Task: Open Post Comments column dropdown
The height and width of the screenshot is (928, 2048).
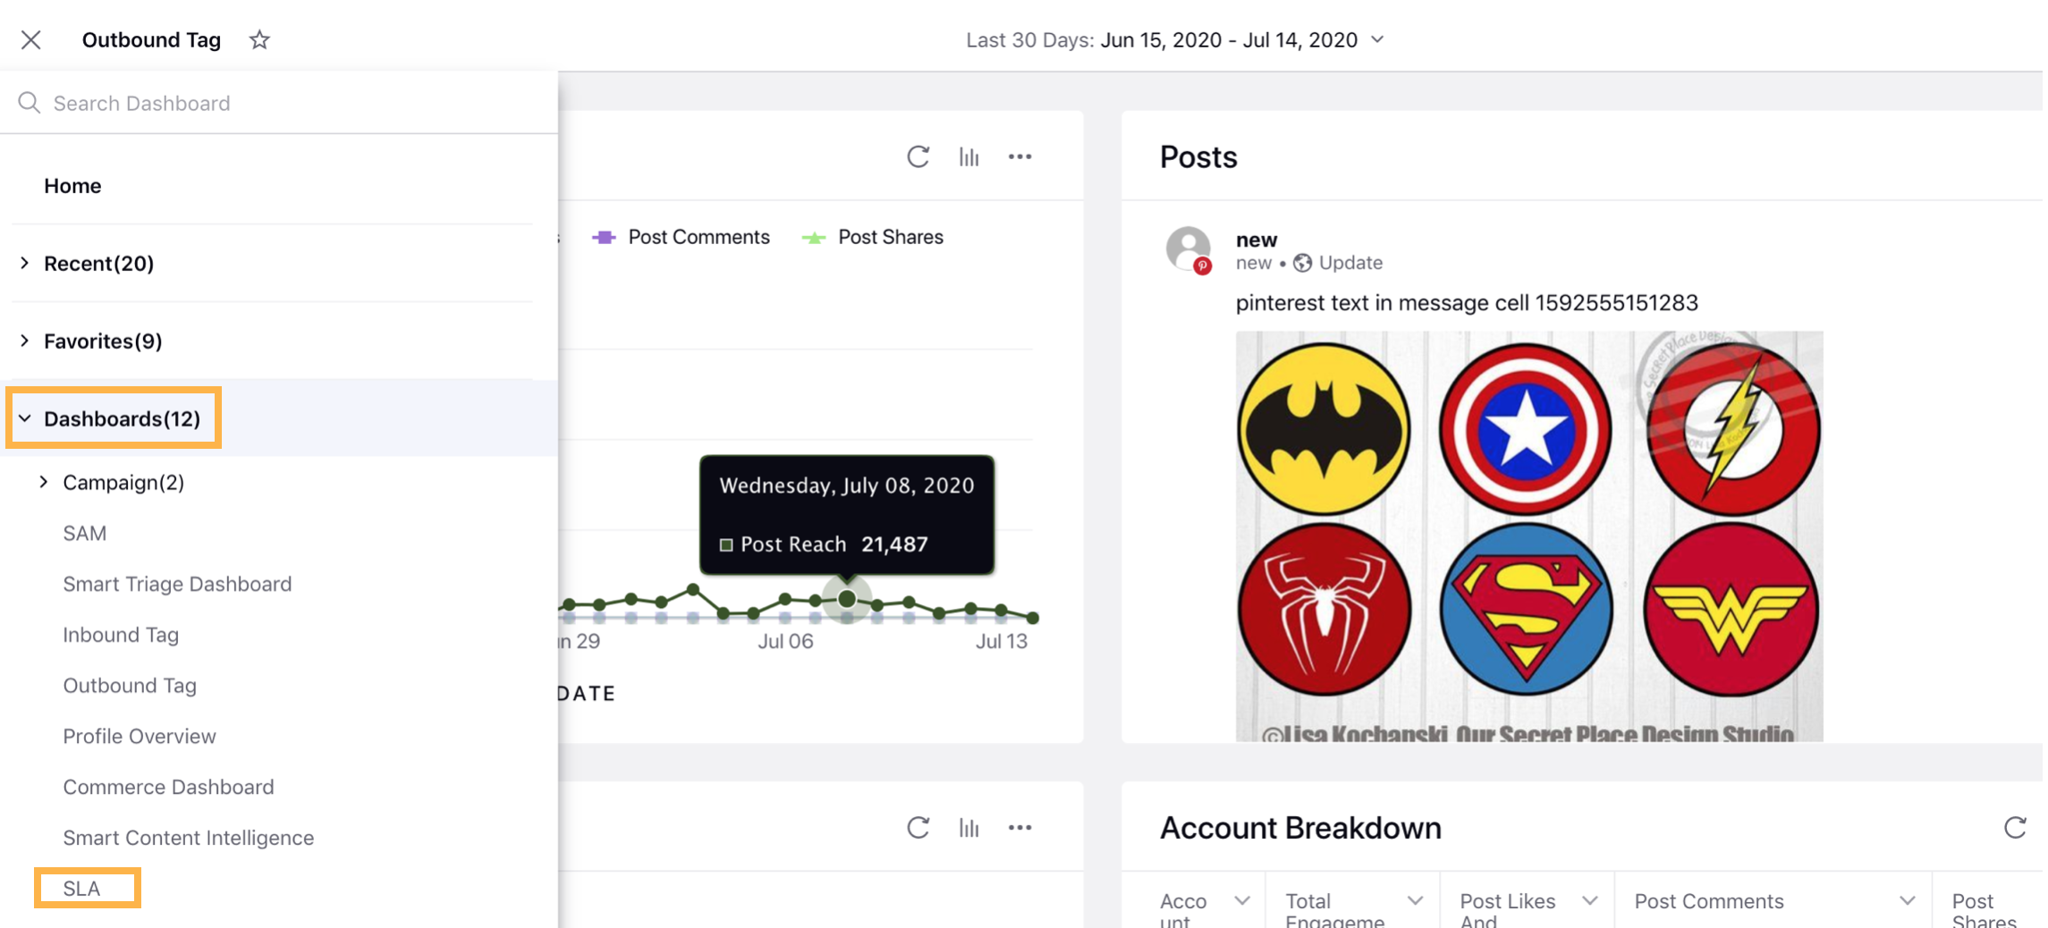Action: pyautogui.click(x=1908, y=900)
